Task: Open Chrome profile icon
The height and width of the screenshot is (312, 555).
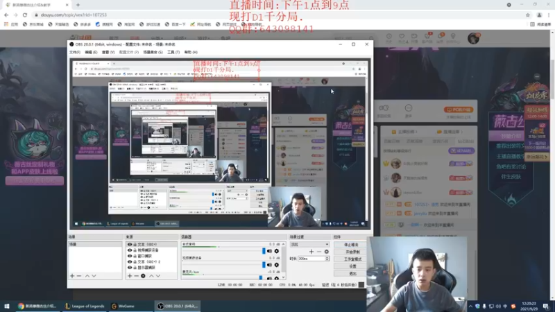Action: click(x=539, y=15)
